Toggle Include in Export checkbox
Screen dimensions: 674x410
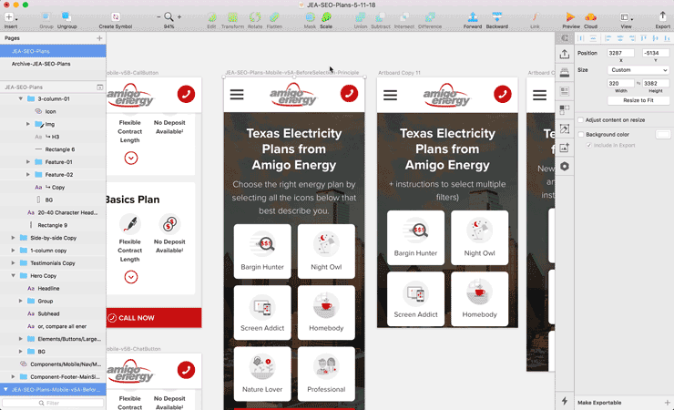tap(589, 145)
